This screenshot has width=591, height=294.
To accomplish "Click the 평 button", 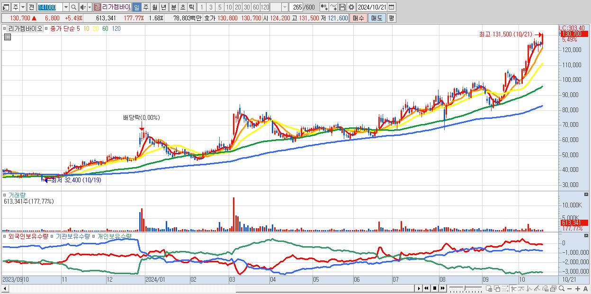I will click(x=391, y=18).
